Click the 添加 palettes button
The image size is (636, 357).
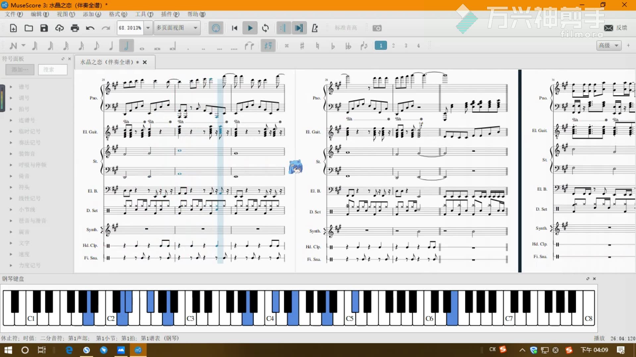pos(20,69)
